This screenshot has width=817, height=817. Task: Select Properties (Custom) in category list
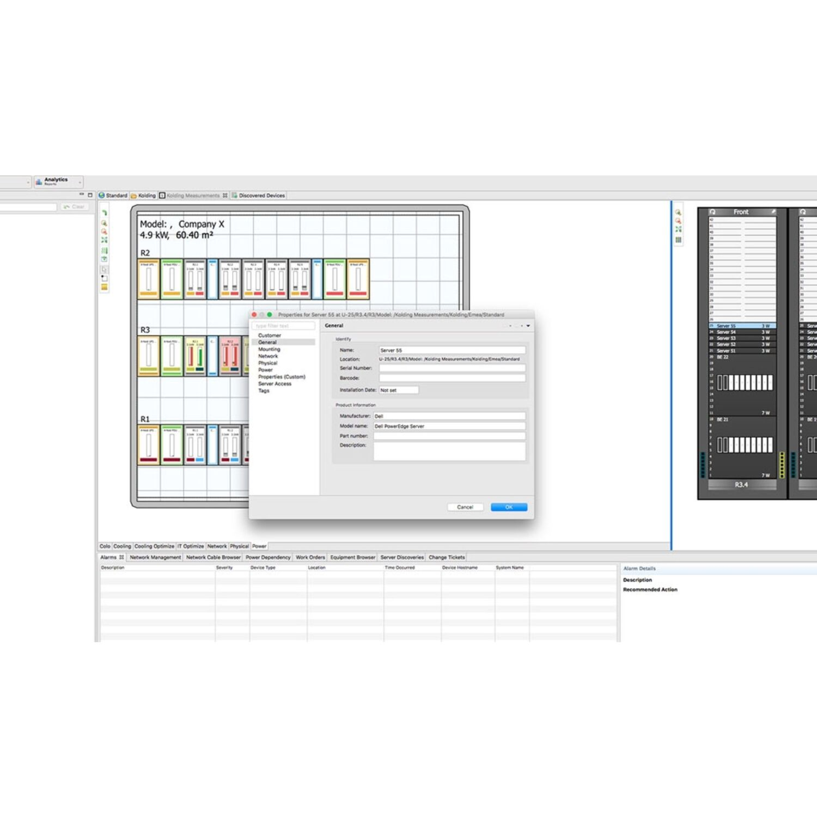tap(282, 377)
